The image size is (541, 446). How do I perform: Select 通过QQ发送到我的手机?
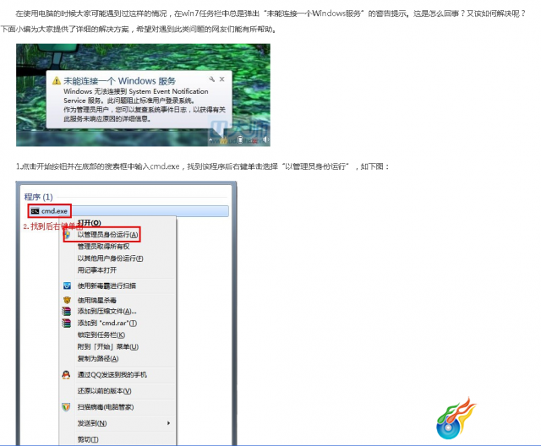(112, 375)
